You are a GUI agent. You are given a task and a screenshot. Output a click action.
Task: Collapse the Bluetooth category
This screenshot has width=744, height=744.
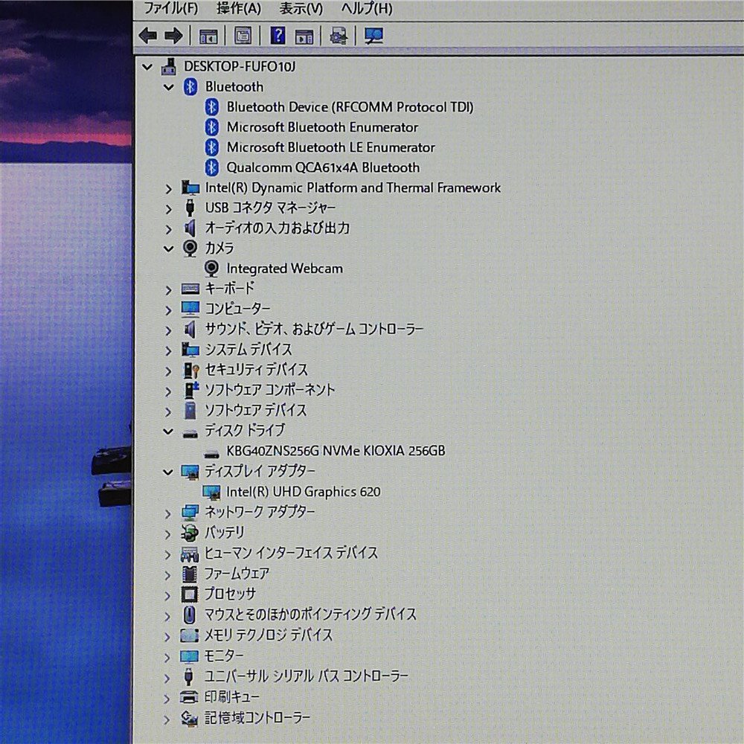[169, 87]
